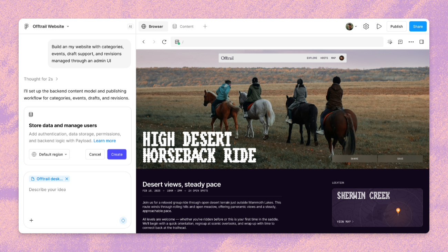The image size is (448, 252).
Task: Go forward with the browser forward arrow
Action: tap(154, 42)
